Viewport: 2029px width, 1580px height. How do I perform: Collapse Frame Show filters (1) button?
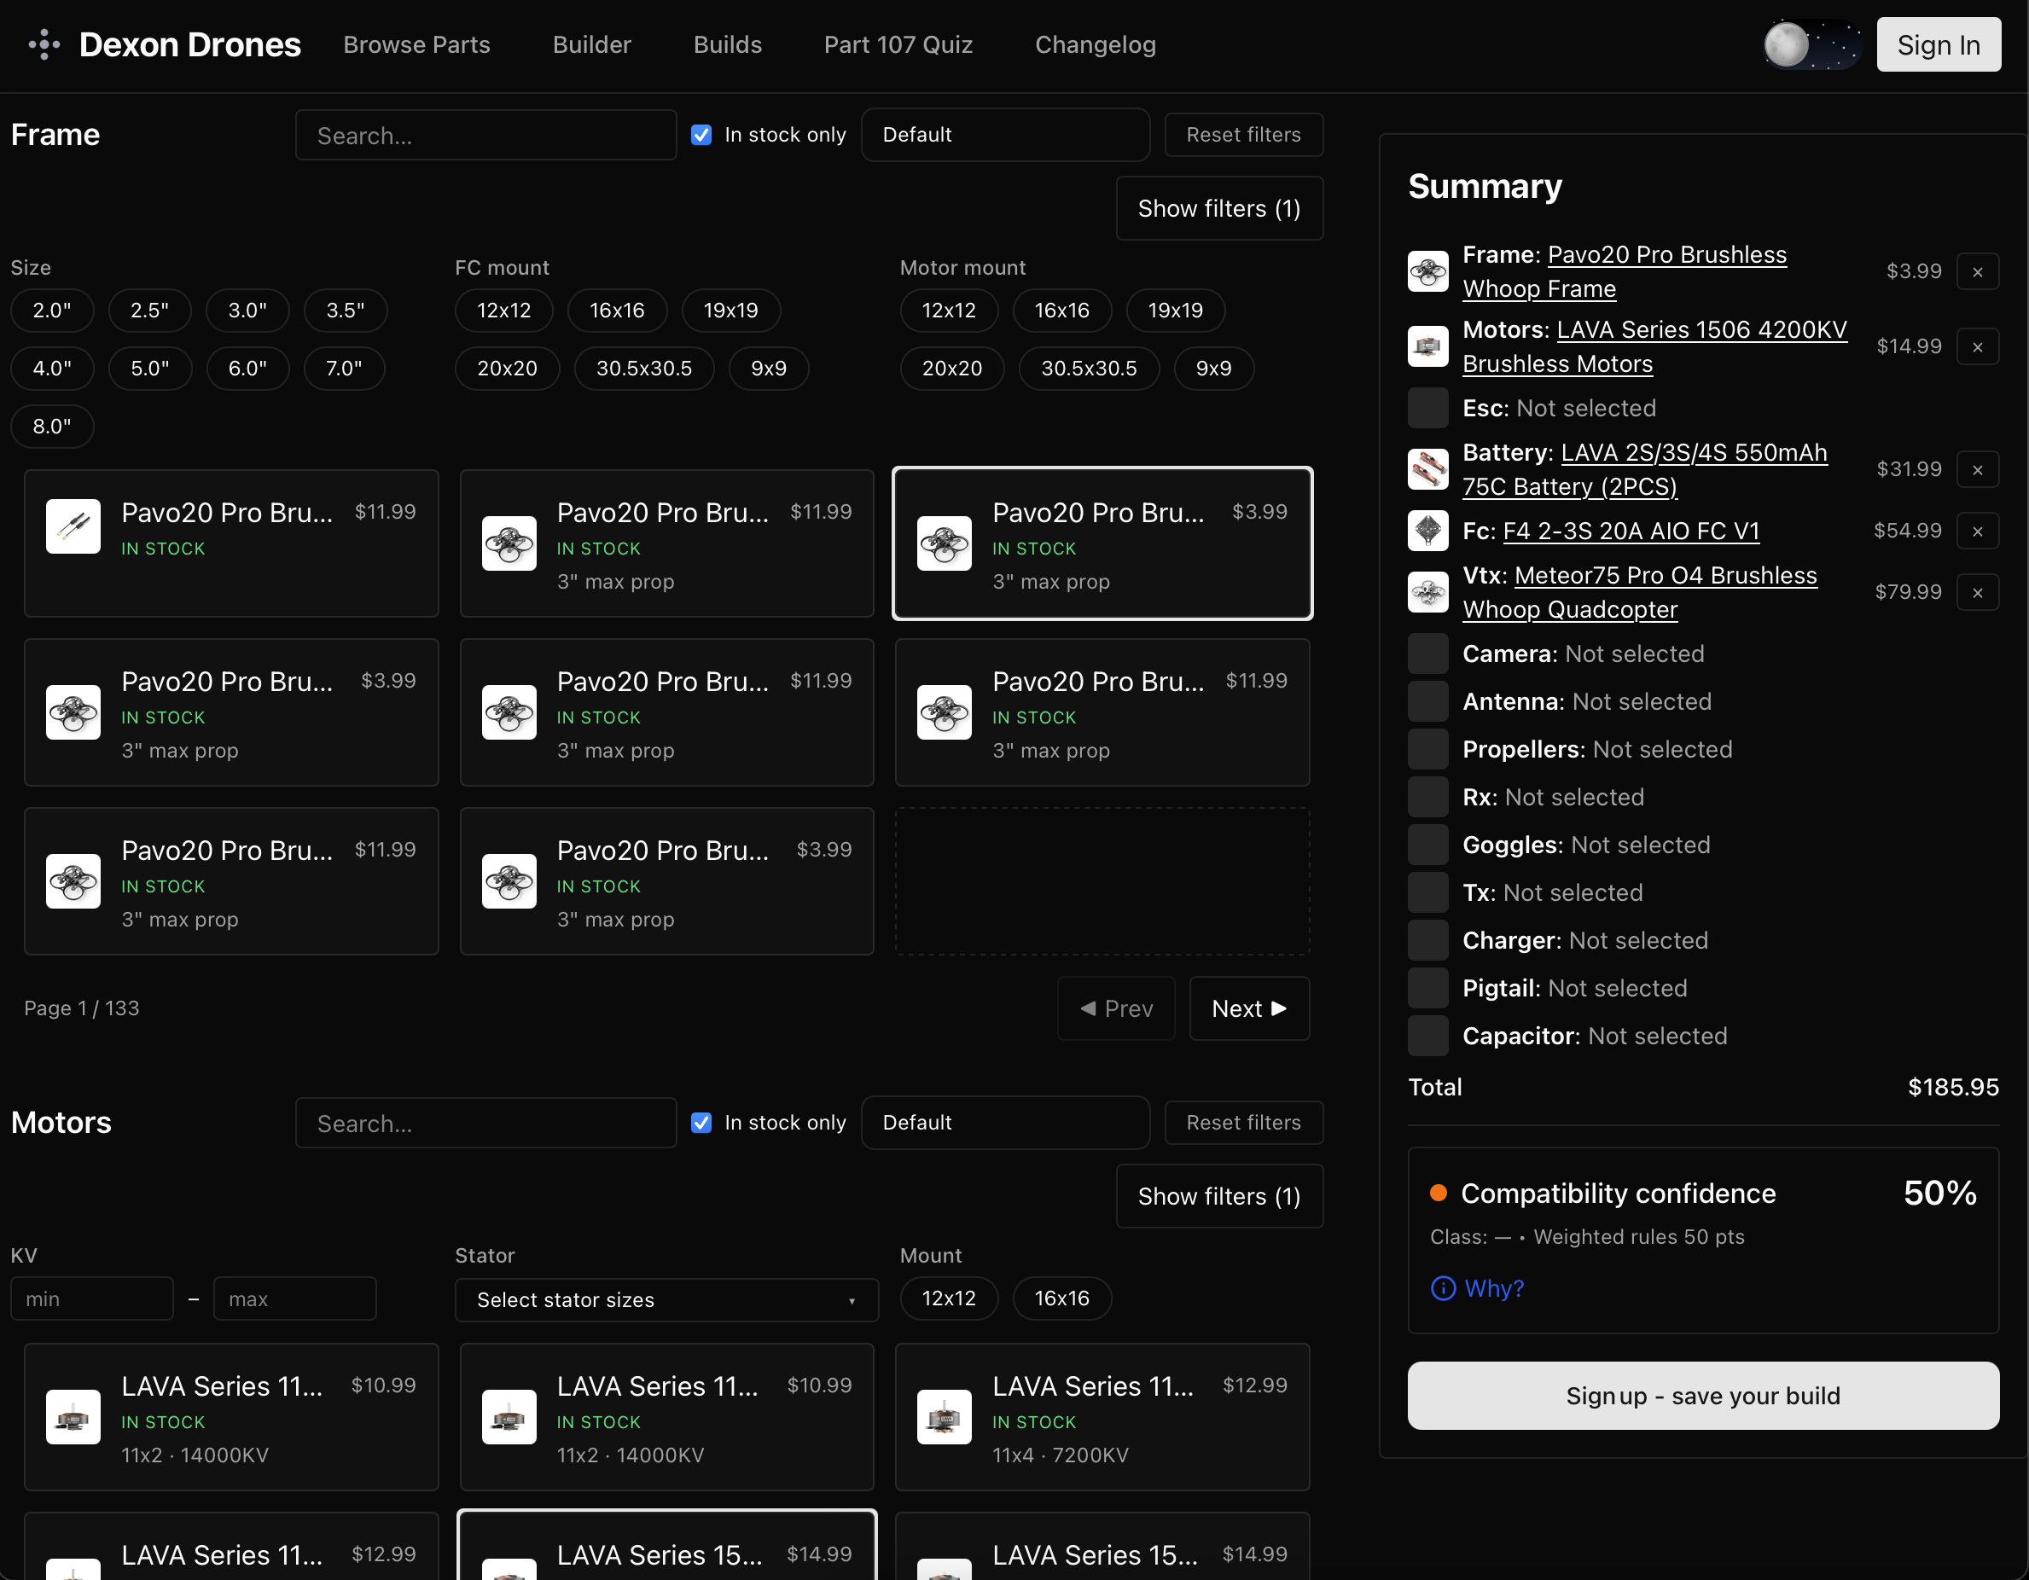(x=1219, y=209)
